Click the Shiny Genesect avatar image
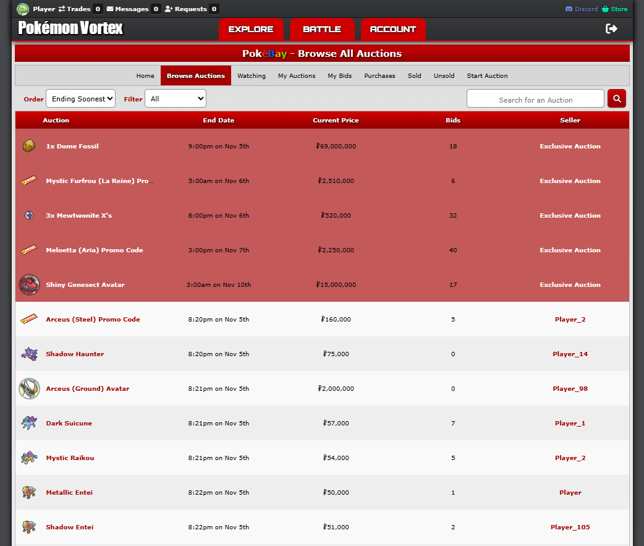Image resolution: width=644 pixels, height=546 pixels. [x=29, y=285]
